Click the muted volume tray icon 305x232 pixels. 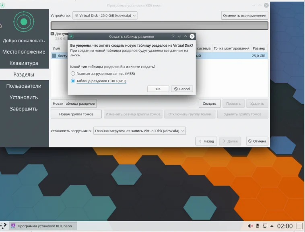point(250,226)
